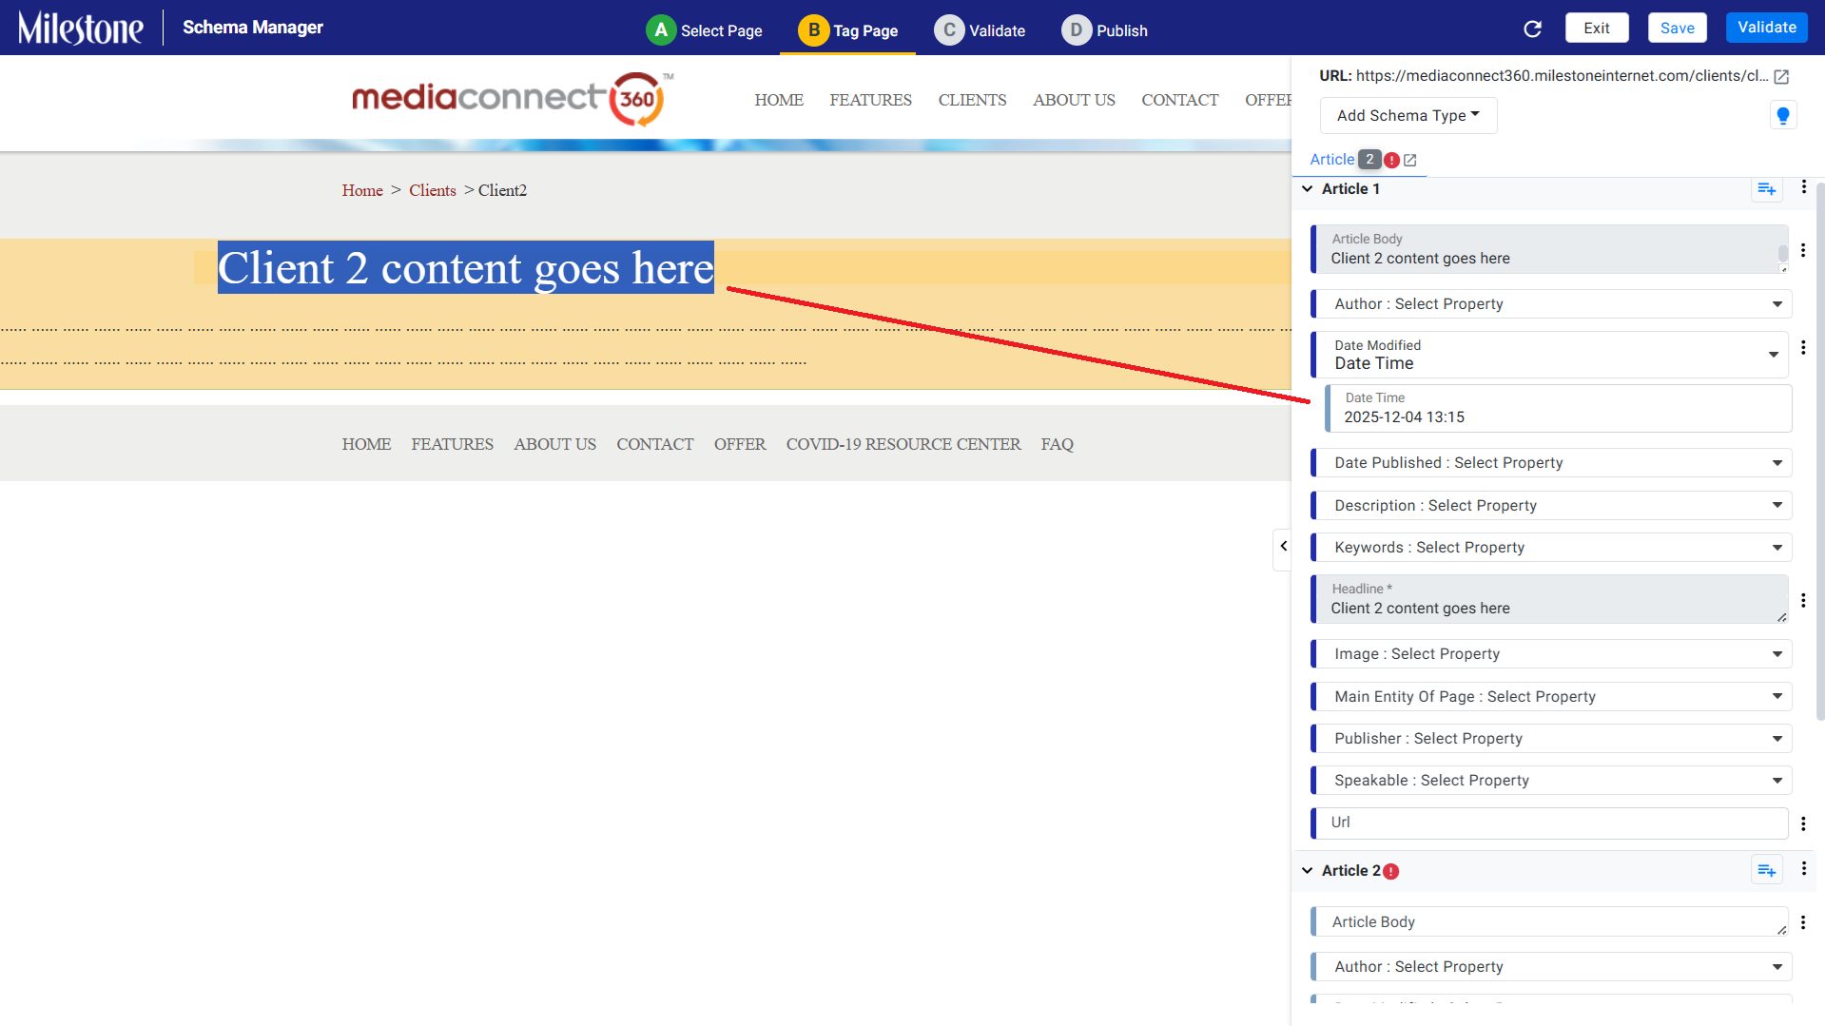Click step C circle icon for Validate
1825x1026 pixels.
pyautogui.click(x=948, y=30)
